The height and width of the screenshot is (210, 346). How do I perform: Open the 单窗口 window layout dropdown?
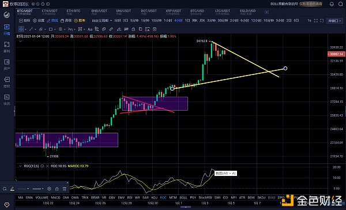pyautogui.click(x=334, y=21)
